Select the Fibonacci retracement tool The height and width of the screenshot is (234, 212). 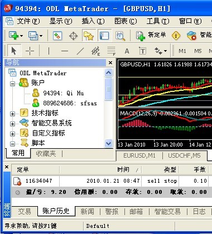pyautogui.click(x=112, y=51)
